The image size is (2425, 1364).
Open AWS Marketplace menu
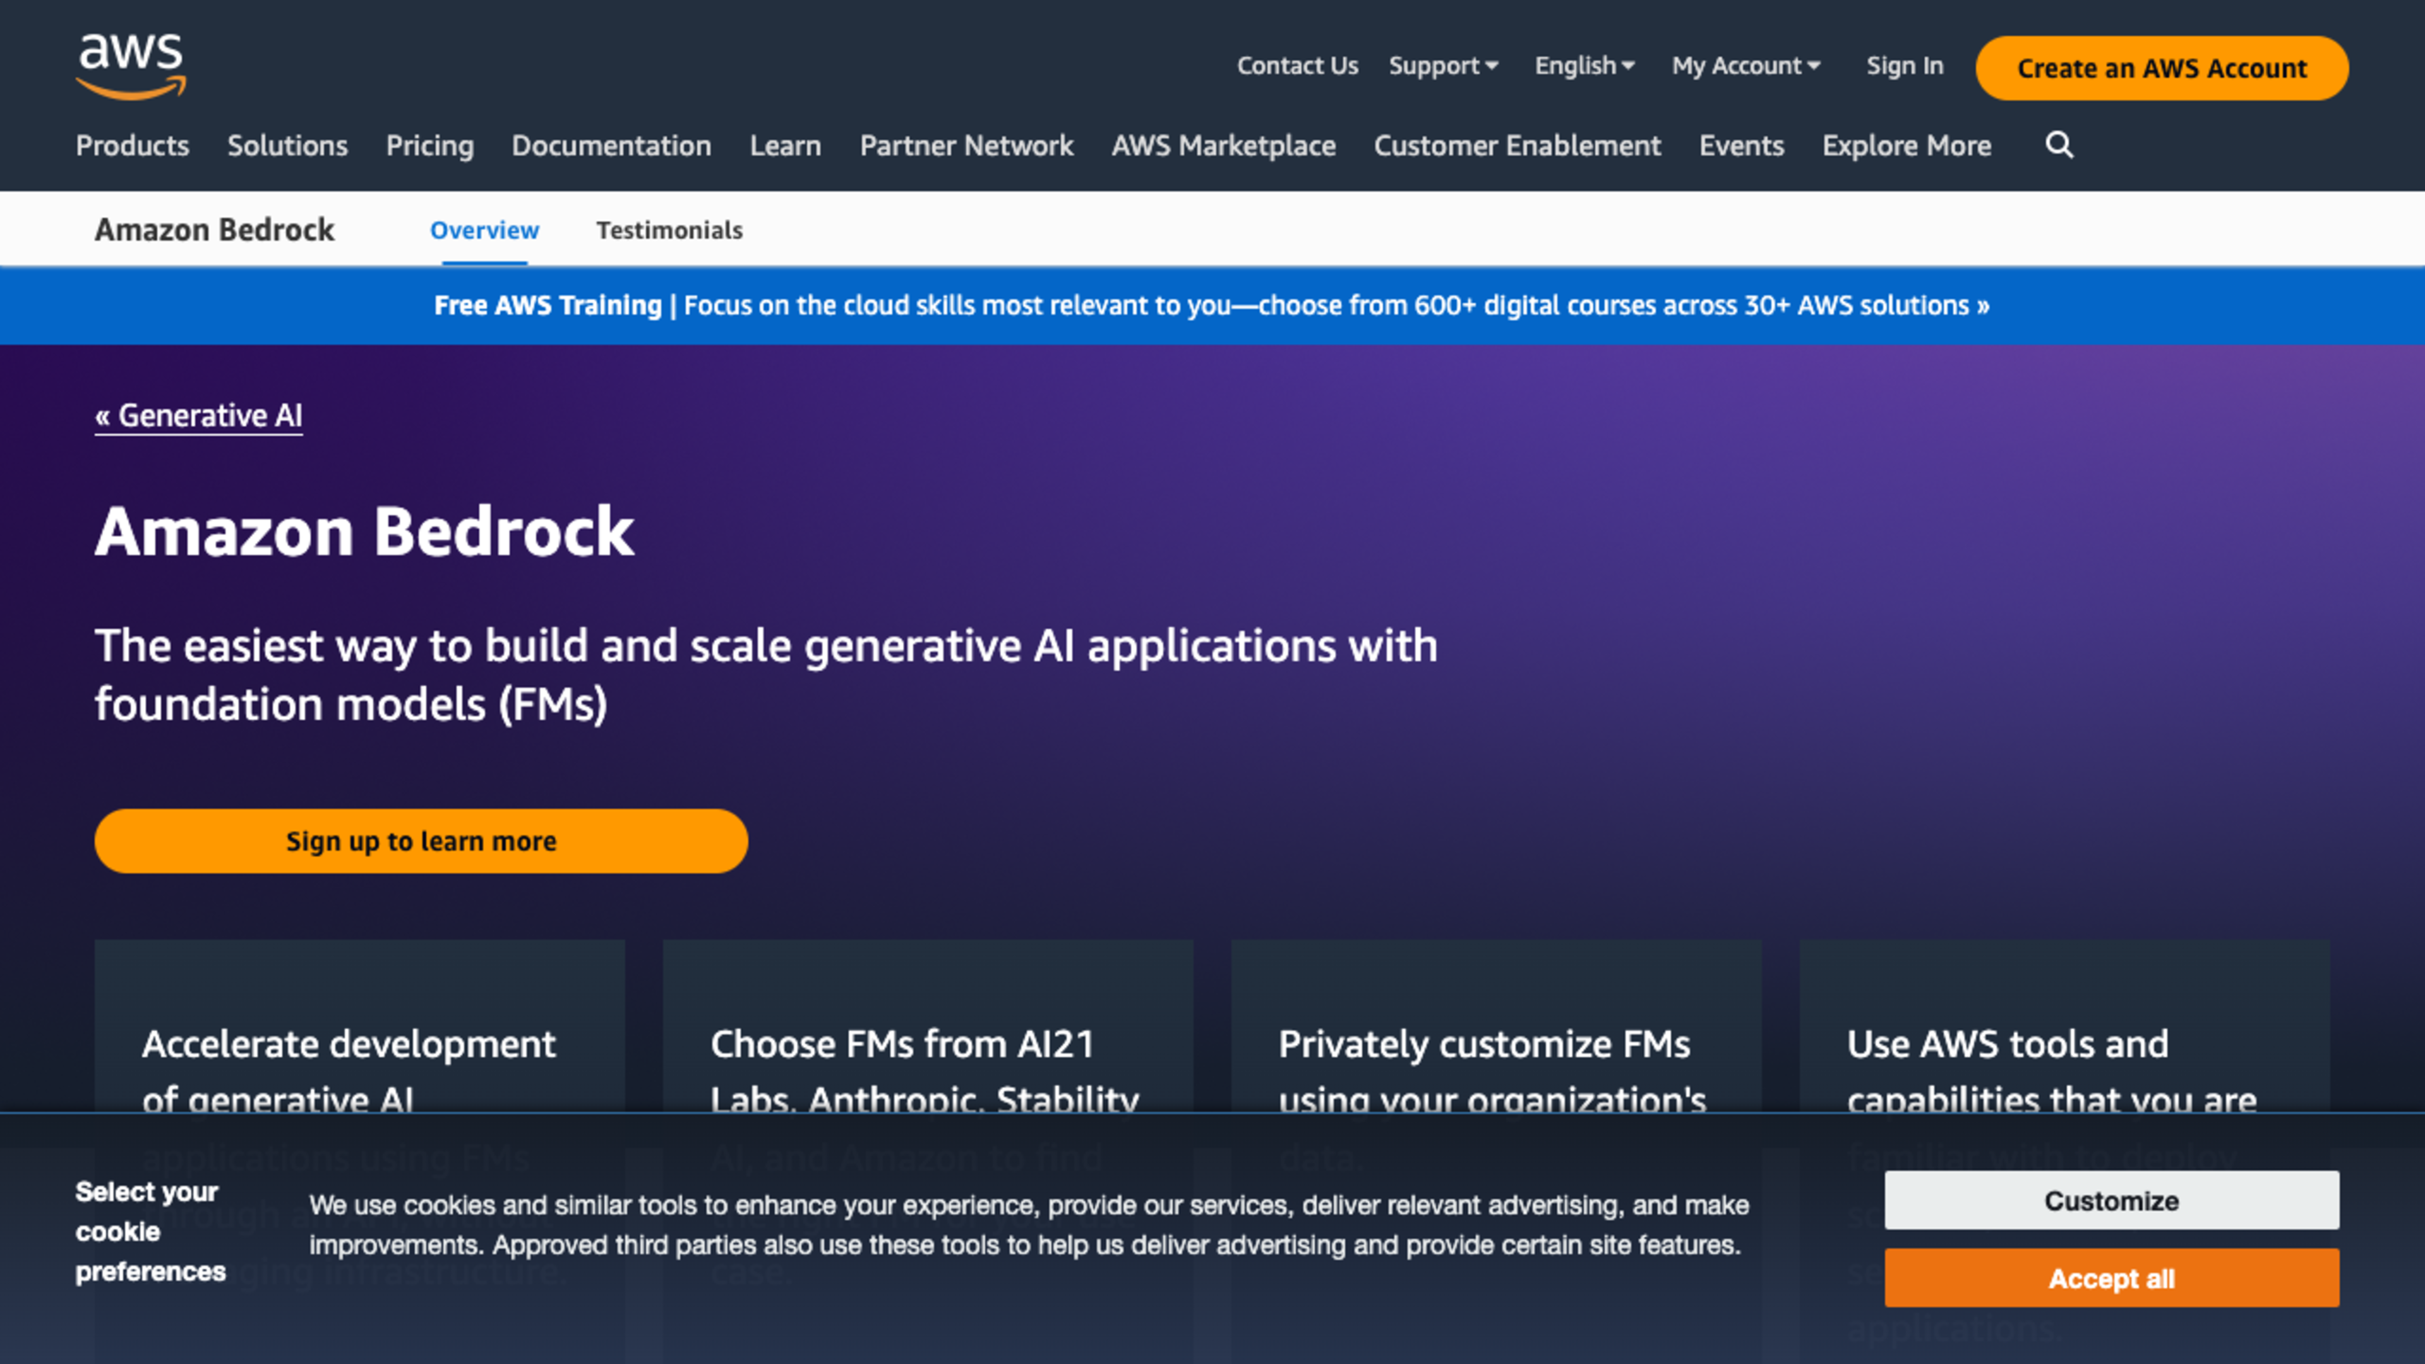coord(1223,146)
